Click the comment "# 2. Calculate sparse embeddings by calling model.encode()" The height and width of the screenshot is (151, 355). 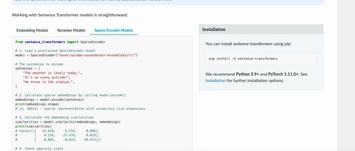coord(71,95)
